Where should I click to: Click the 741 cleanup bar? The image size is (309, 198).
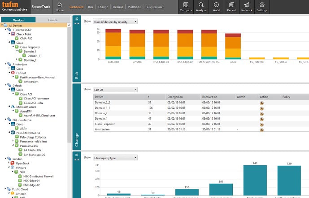tap(255, 180)
